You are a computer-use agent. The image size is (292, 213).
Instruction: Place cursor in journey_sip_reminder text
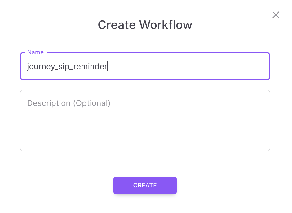tap(67, 66)
